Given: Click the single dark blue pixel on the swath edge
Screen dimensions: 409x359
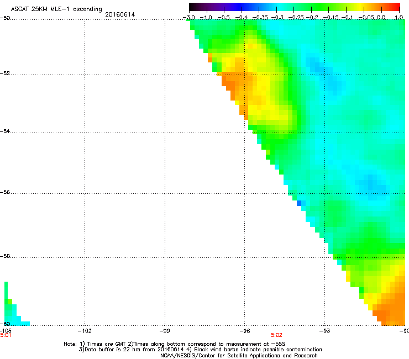Looking at the screenshot, I should pyautogui.click(x=299, y=203).
